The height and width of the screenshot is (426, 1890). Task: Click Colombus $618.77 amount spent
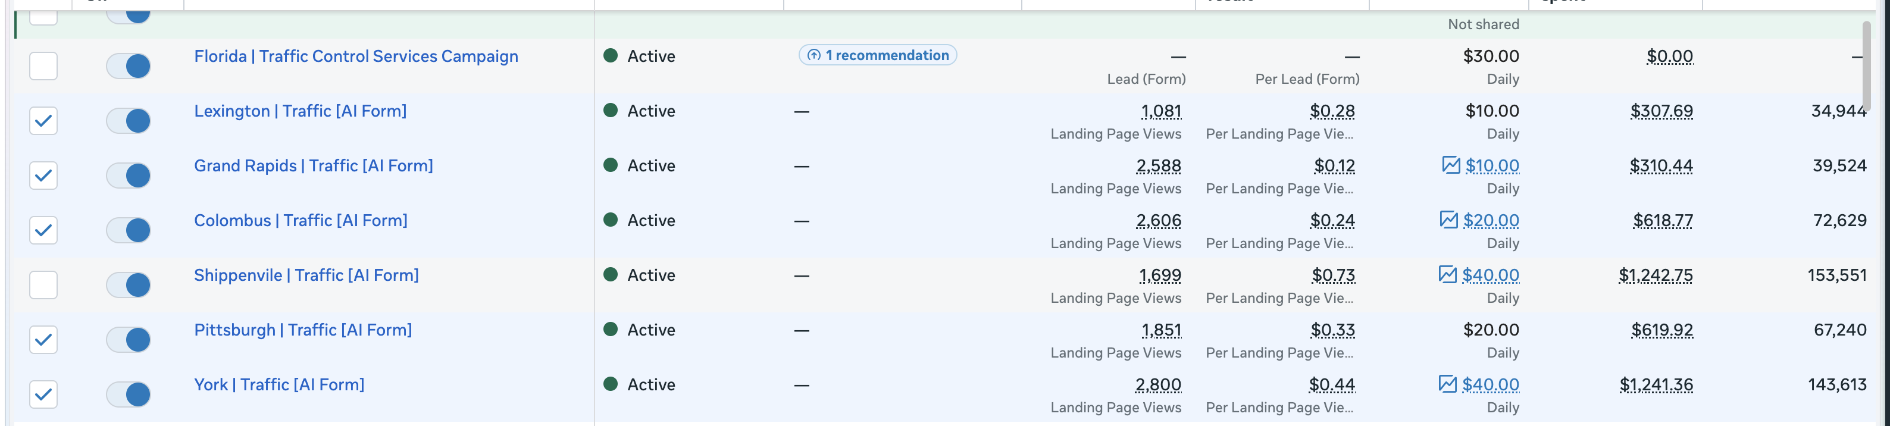[x=1663, y=221]
